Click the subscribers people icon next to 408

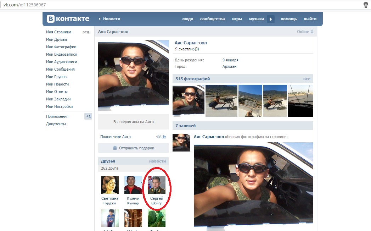point(164,137)
